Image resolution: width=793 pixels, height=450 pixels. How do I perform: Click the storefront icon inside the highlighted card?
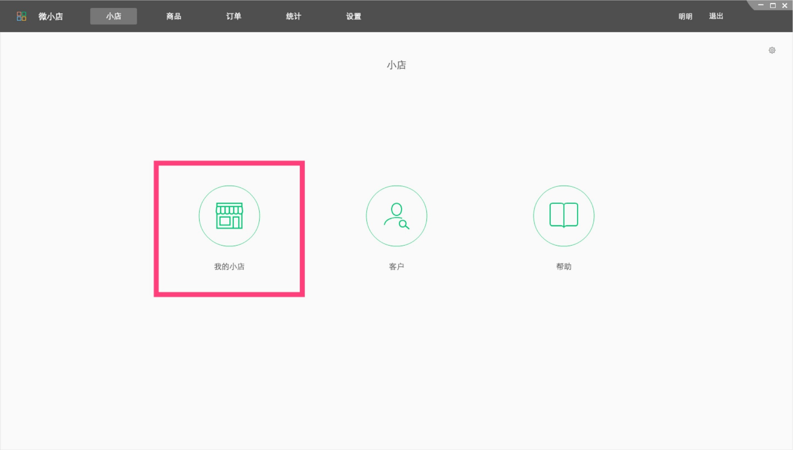pos(229,215)
